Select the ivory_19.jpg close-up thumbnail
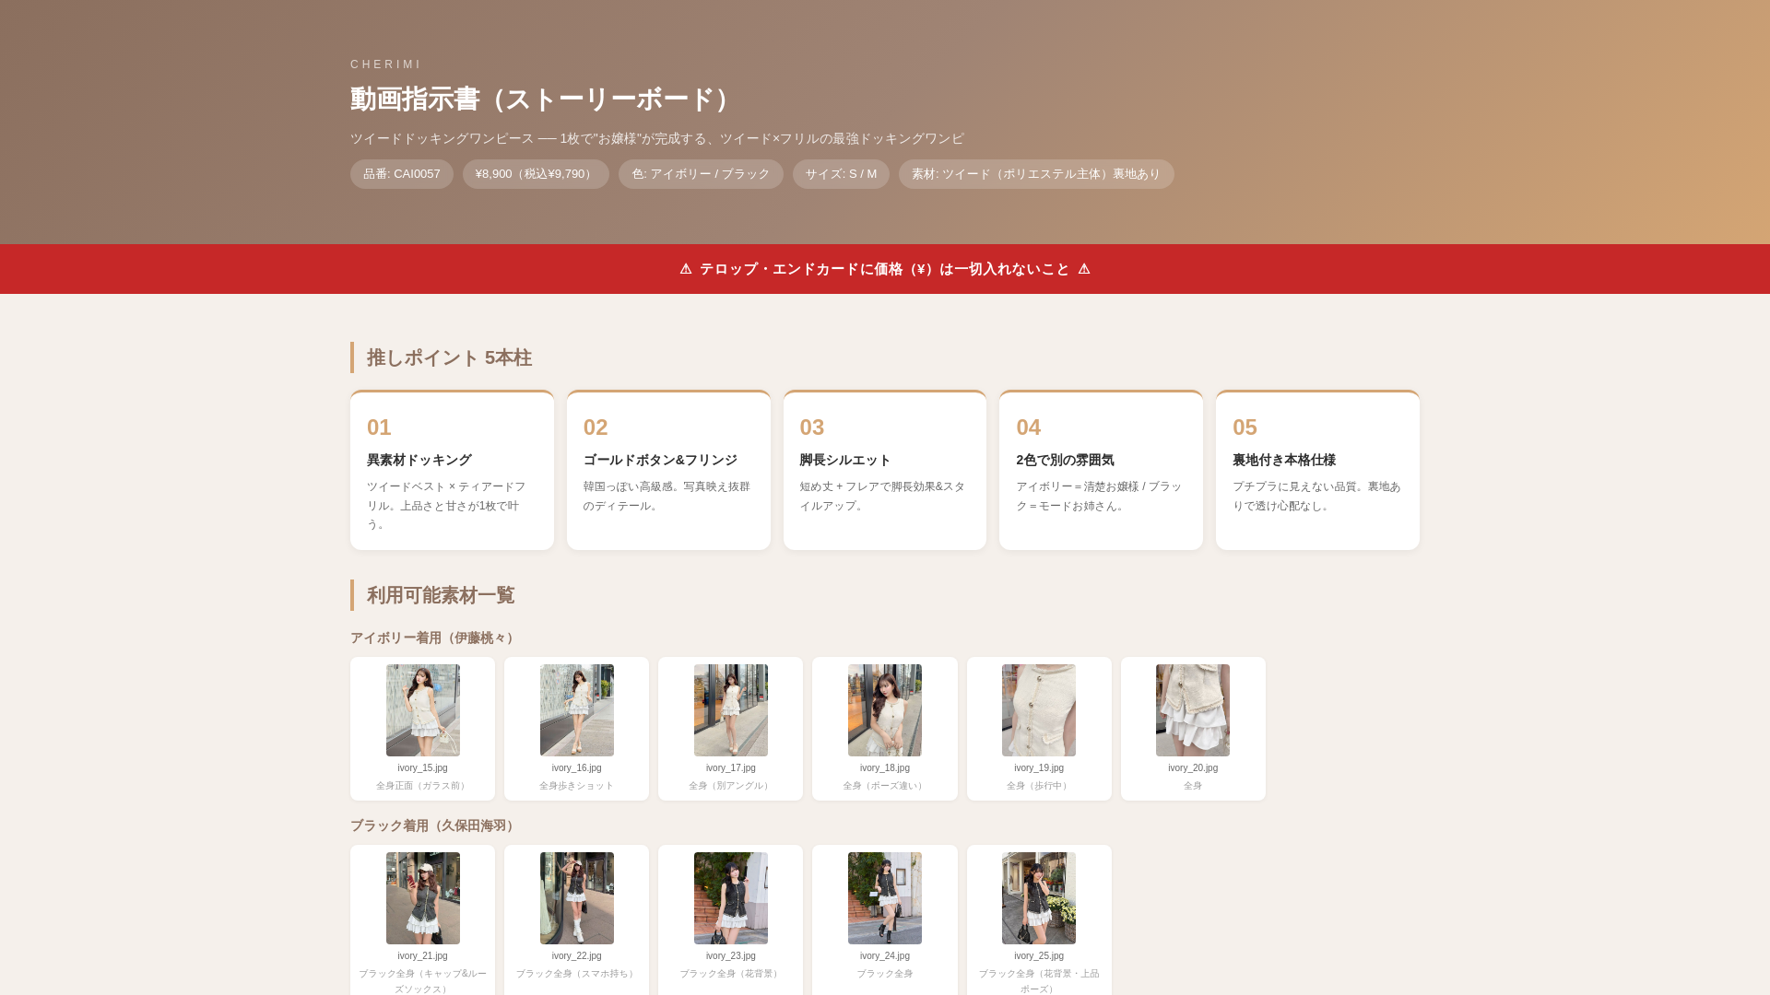 click(1038, 710)
